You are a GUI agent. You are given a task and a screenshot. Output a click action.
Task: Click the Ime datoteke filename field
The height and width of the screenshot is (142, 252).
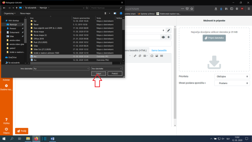click(61, 69)
